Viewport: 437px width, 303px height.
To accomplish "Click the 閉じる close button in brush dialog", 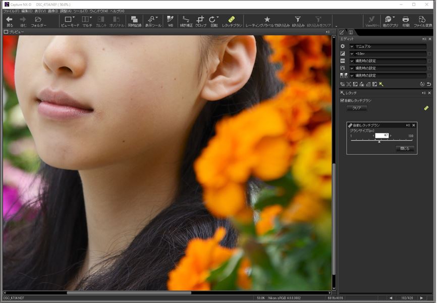I will tap(405, 148).
